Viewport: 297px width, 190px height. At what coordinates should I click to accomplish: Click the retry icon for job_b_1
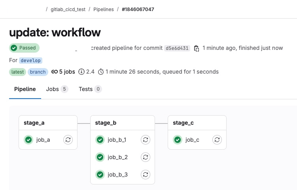click(x=146, y=140)
